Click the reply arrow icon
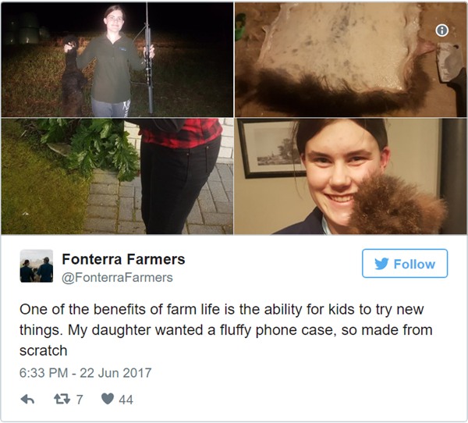The height and width of the screenshot is (423, 468). (x=27, y=399)
